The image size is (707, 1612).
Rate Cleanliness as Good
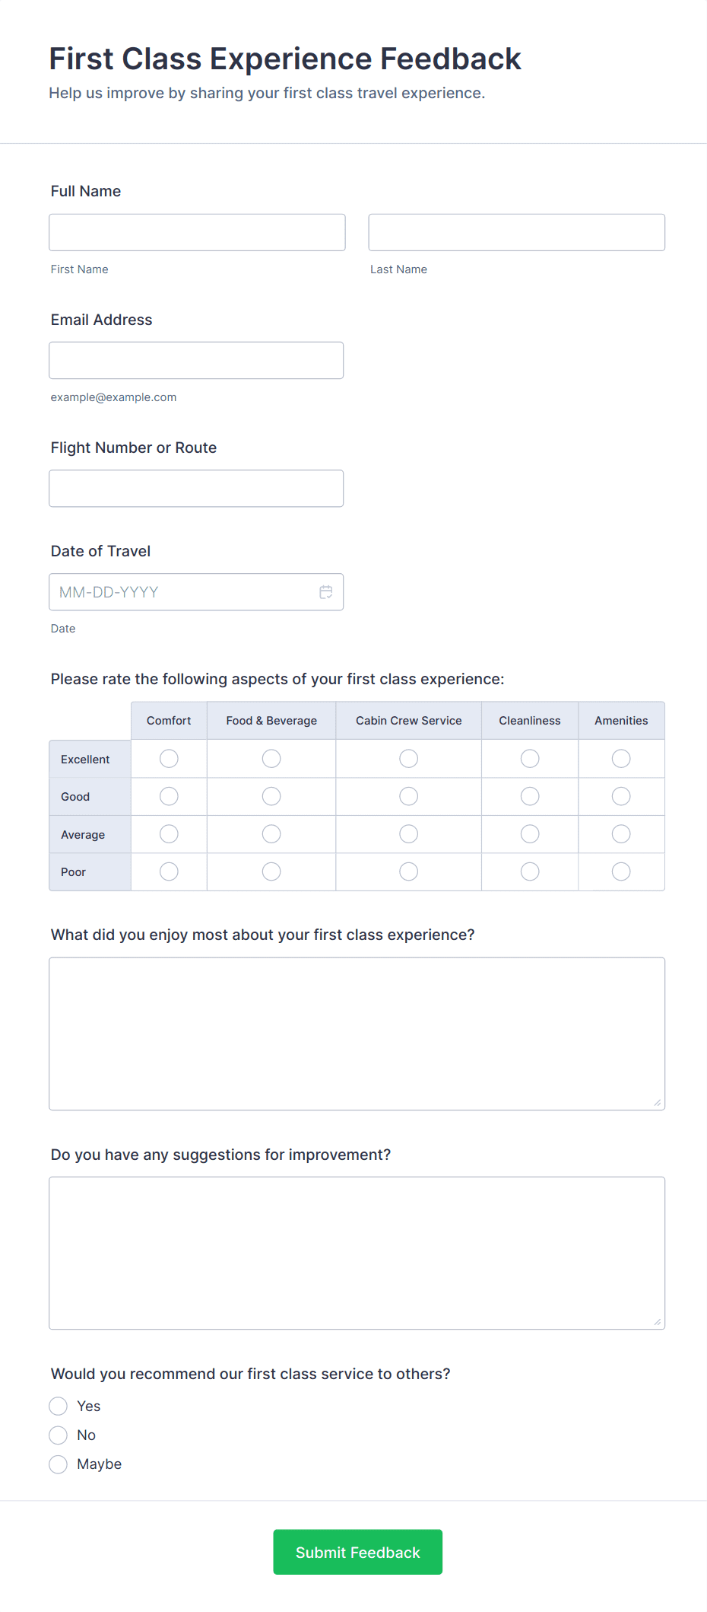pos(530,796)
